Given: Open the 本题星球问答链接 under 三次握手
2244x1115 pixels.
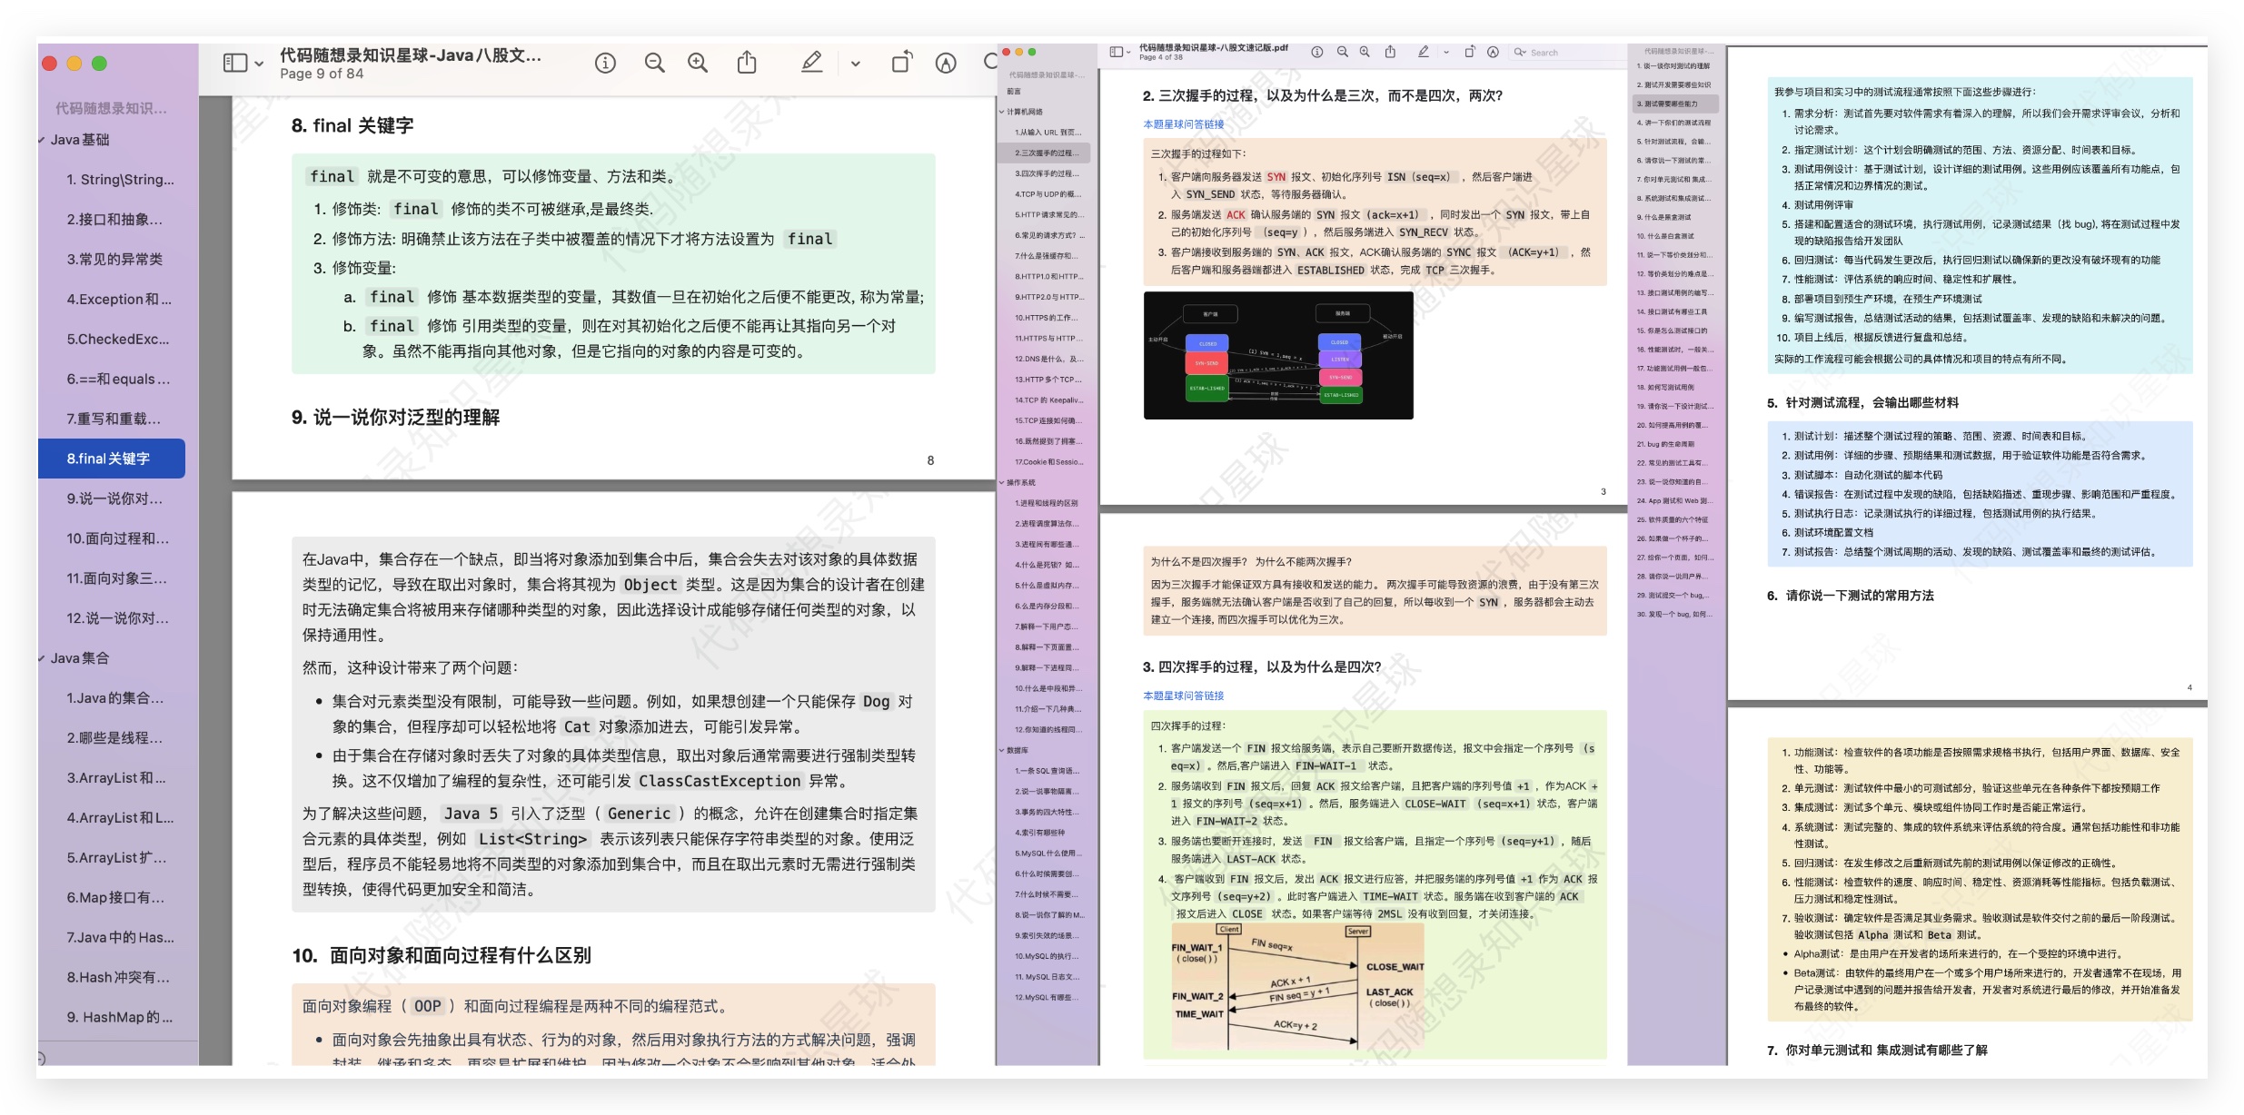Looking at the screenshot, I should coord(1183,124).
